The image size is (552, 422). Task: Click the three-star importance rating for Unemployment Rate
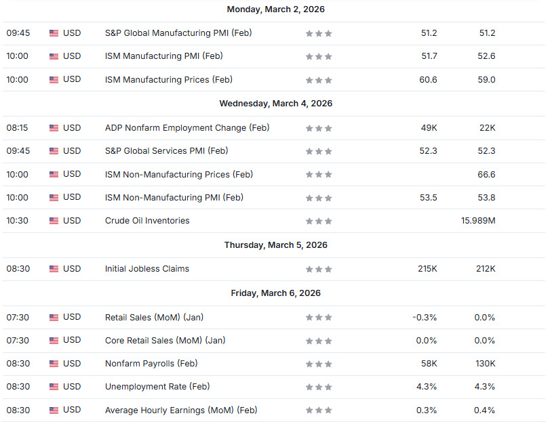319,387
